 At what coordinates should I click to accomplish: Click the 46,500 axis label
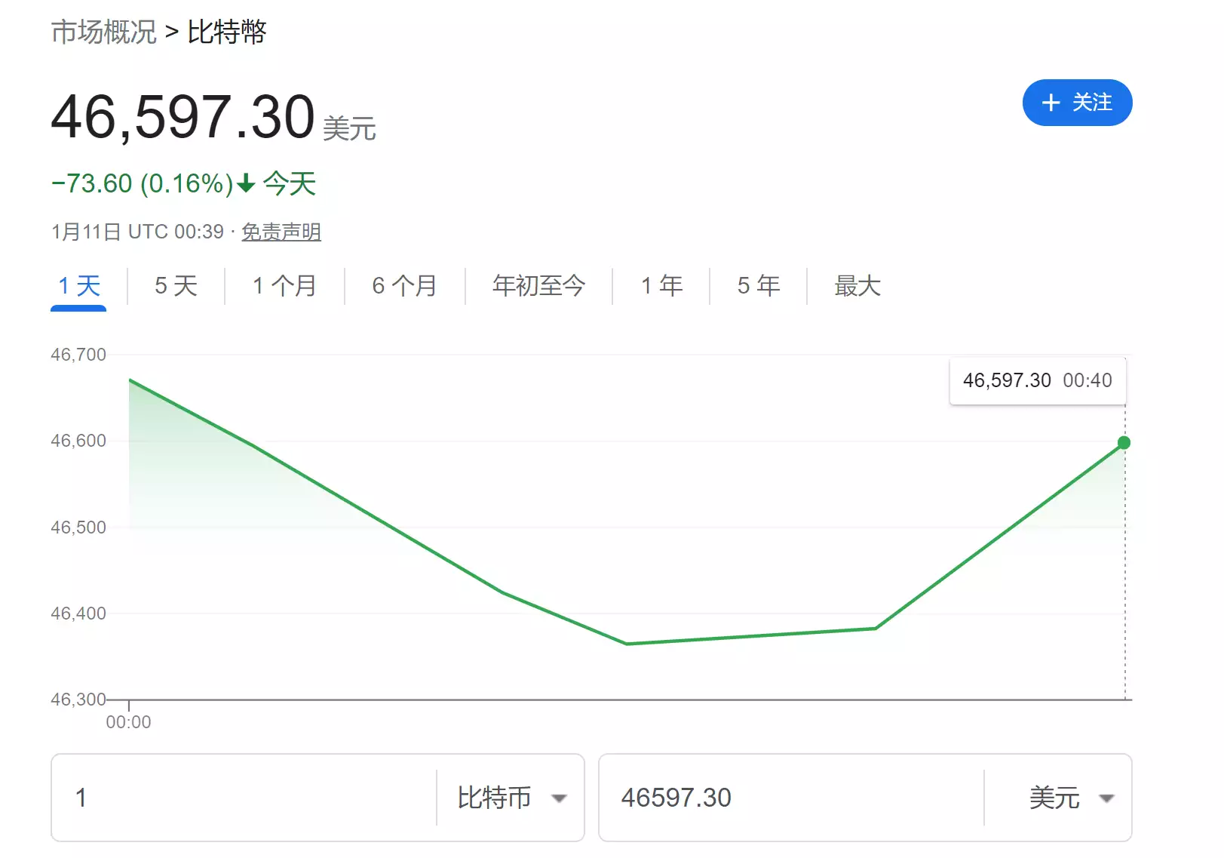tap(78, 527)
